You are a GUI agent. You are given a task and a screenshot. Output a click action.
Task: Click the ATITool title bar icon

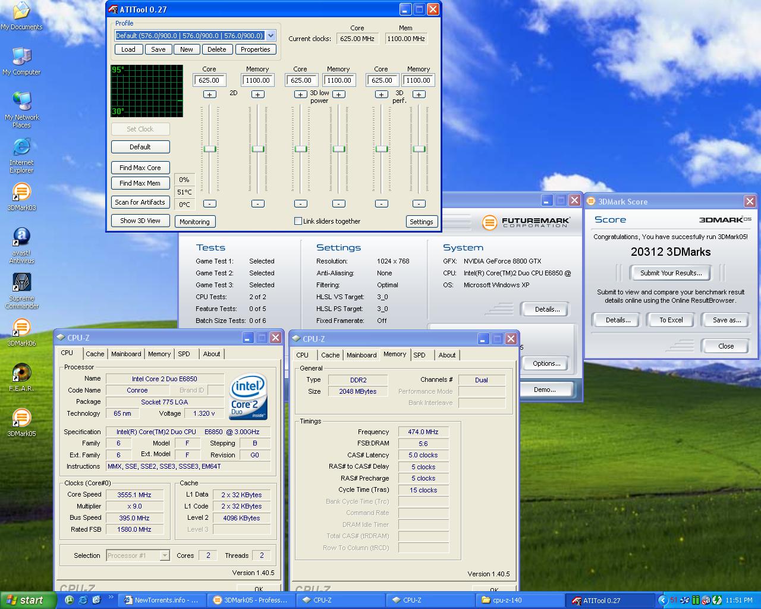113,10
